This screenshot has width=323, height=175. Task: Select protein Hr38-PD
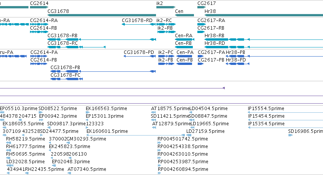coord(236,60)
